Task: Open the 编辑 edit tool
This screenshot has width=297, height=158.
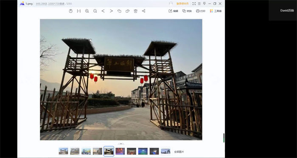Action: (x=173, y=11)
